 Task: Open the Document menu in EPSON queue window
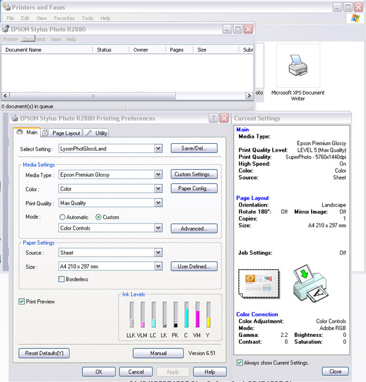(x=34, y=39)
